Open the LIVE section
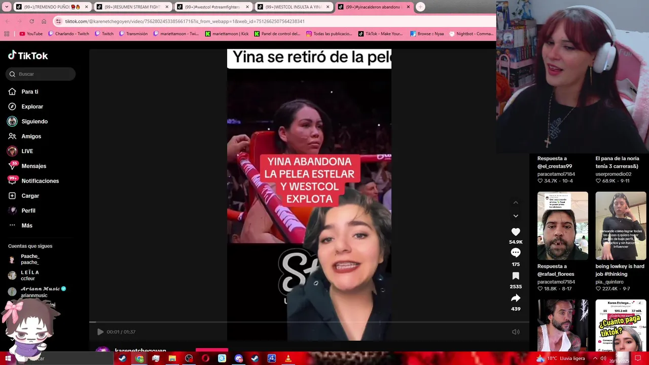 [20, 151]
